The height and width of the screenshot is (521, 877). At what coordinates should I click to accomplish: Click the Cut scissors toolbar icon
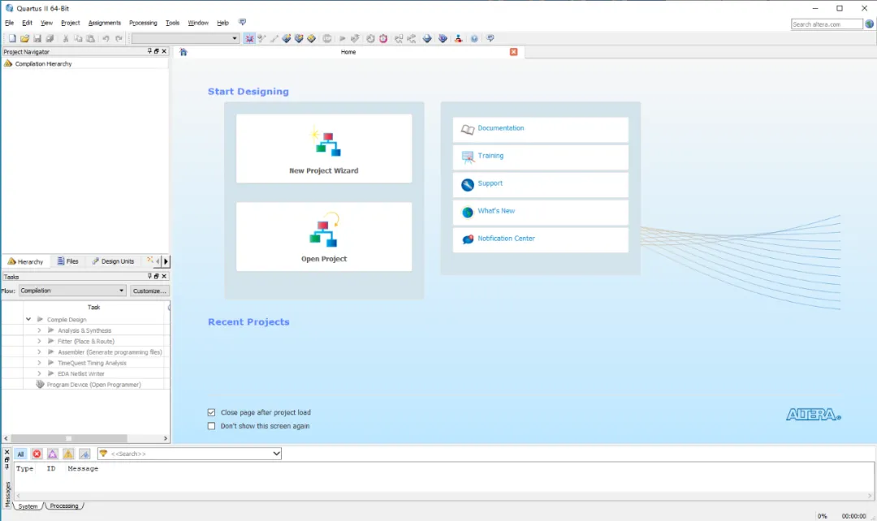pyautogui.click(x=66, y=39)
